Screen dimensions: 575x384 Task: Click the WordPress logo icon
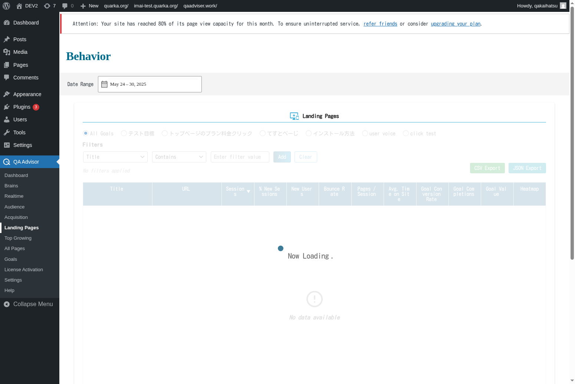[6, 6]
